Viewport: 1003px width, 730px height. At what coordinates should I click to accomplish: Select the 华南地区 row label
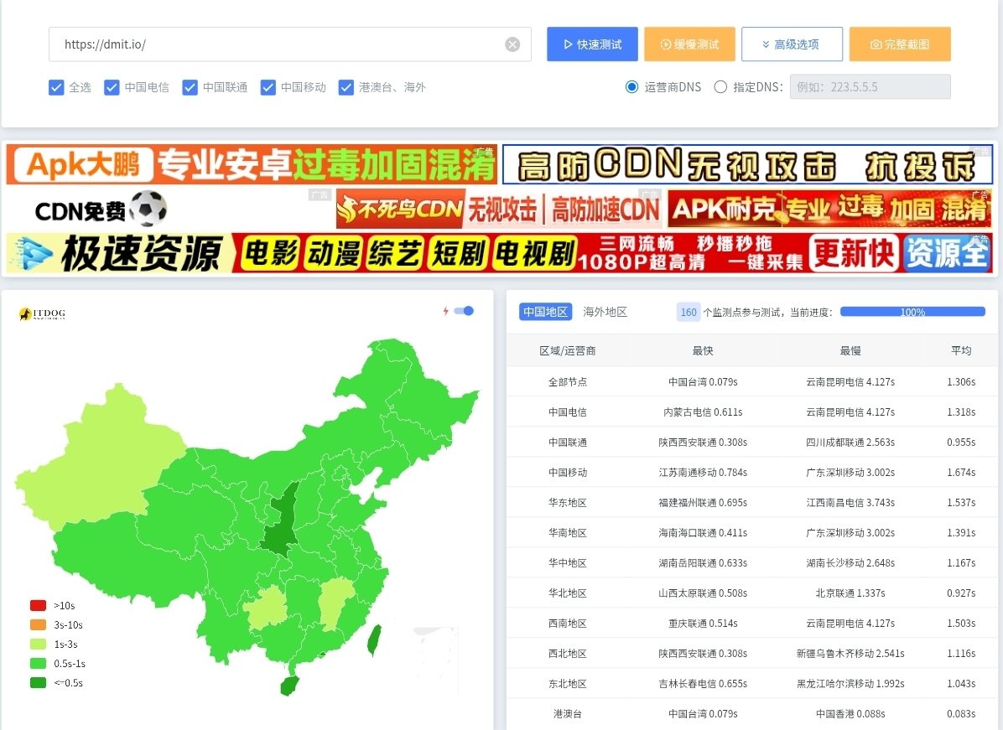[x=568, y=532]
